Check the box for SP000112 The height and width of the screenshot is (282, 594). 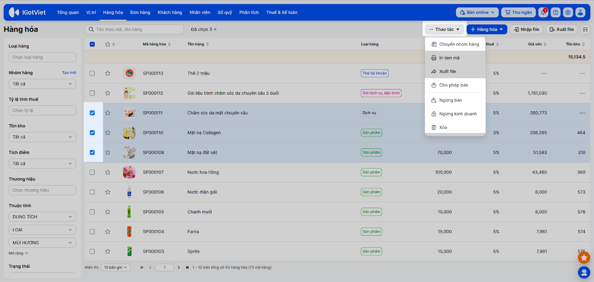click(x=92, y=93)
